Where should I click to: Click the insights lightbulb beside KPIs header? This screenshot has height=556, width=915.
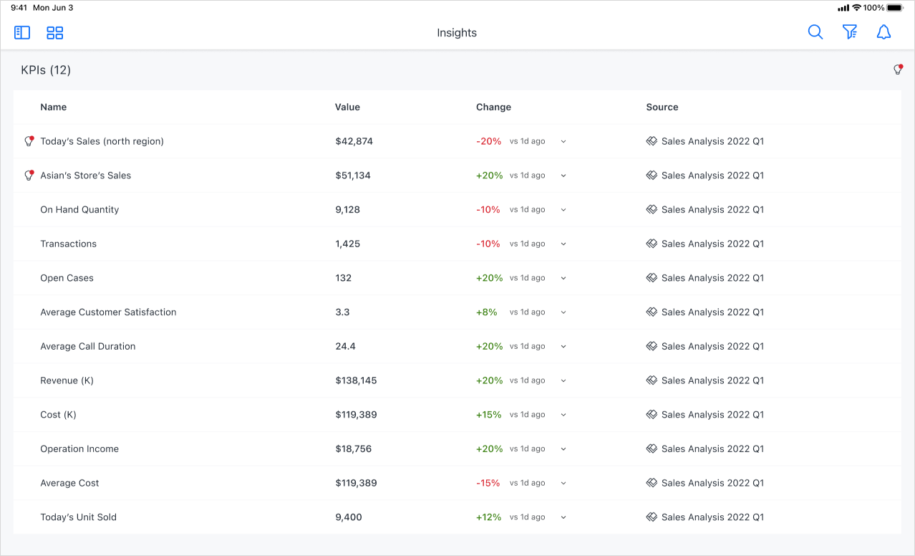click(898, 69)
